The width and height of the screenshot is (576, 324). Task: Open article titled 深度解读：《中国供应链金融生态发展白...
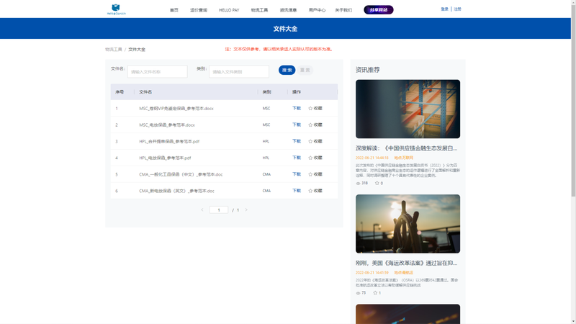point(406,148)
